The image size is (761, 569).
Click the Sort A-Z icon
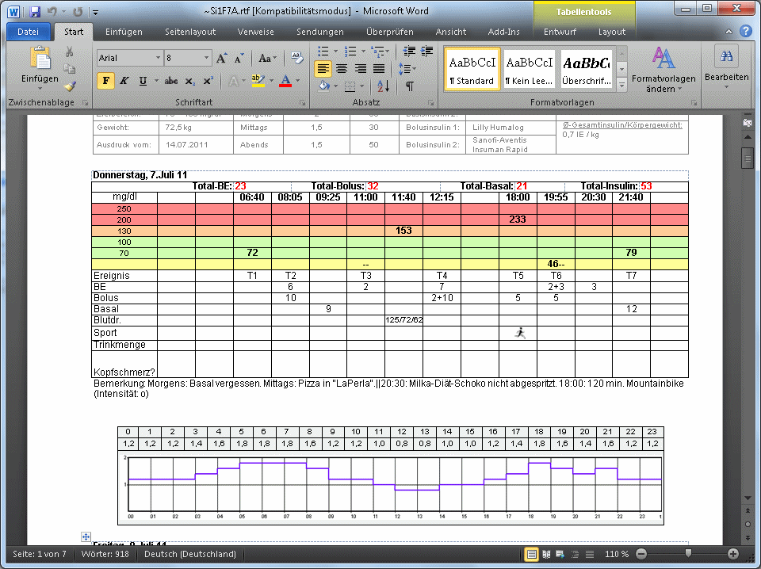(383, 86)
